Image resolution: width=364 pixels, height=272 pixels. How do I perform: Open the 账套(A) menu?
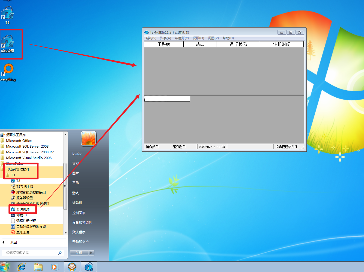[x=166, y=38]
